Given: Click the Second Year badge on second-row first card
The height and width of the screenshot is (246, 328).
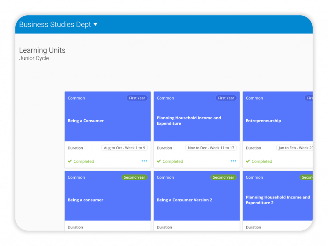Looking at the screenshot, I should pos(134,177).
